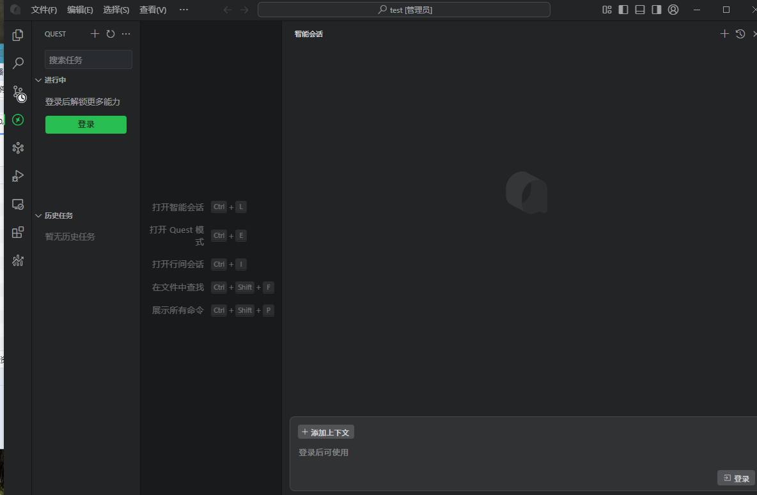Open the 文件(F) menu

click(x=44, y=10)
